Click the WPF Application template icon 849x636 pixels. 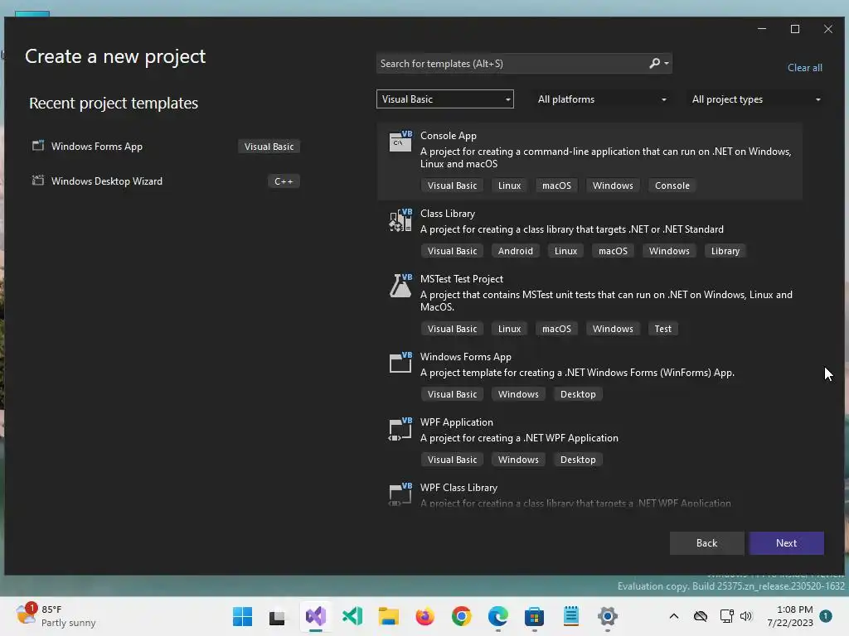click(400, 429)
